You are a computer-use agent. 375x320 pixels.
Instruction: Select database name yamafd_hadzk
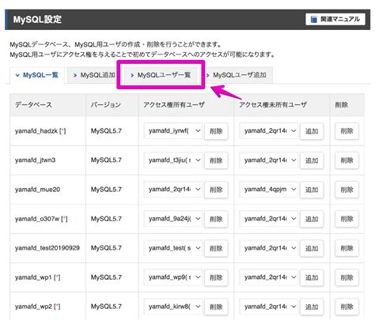tap(36, 131)
